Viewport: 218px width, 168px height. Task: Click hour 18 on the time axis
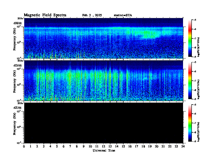click(143, 146)
